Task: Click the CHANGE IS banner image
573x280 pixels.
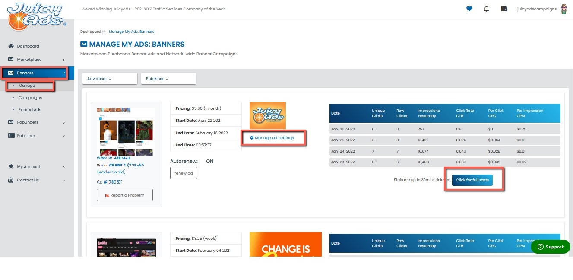Action: tap(285, 245)
